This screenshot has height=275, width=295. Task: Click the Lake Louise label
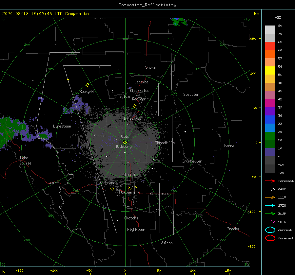click(x=25, y=161)
